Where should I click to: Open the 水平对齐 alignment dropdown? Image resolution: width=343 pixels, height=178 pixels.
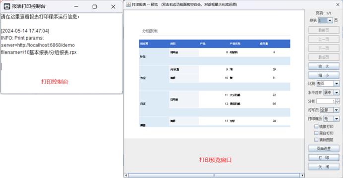point(337,92)
